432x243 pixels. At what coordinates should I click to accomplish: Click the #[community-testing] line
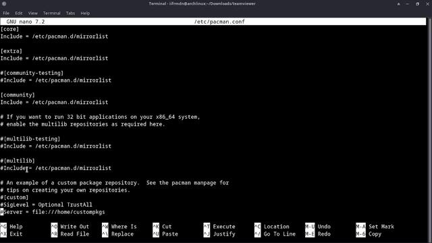coord(32,73)
